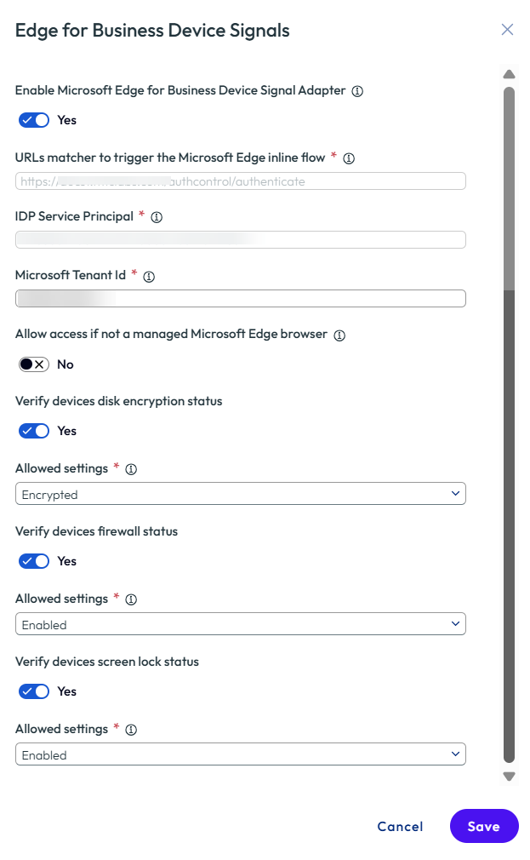Open info tooltip for IDP Service Principal
This screenshot has width=530, height=860.
pyautogui.click(x=157, y=217)
